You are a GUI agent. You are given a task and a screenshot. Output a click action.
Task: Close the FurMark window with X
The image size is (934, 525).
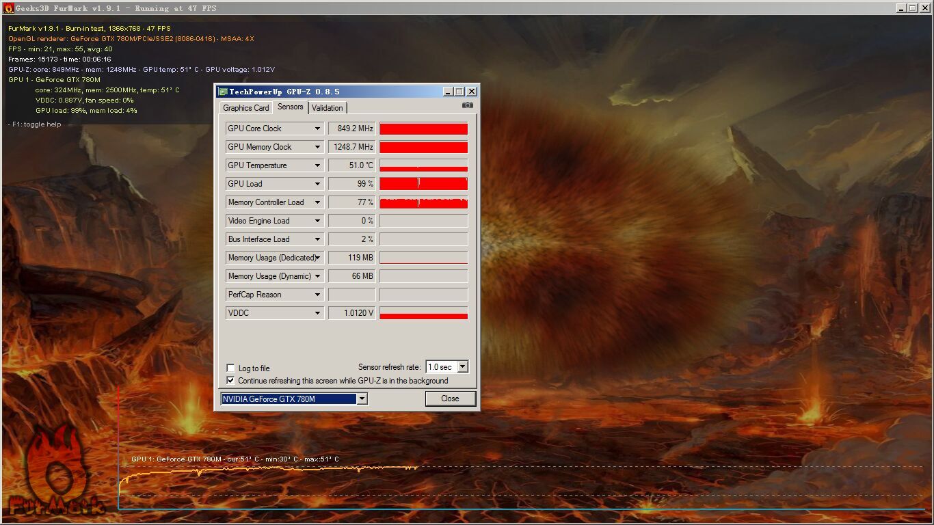(924, 8)
